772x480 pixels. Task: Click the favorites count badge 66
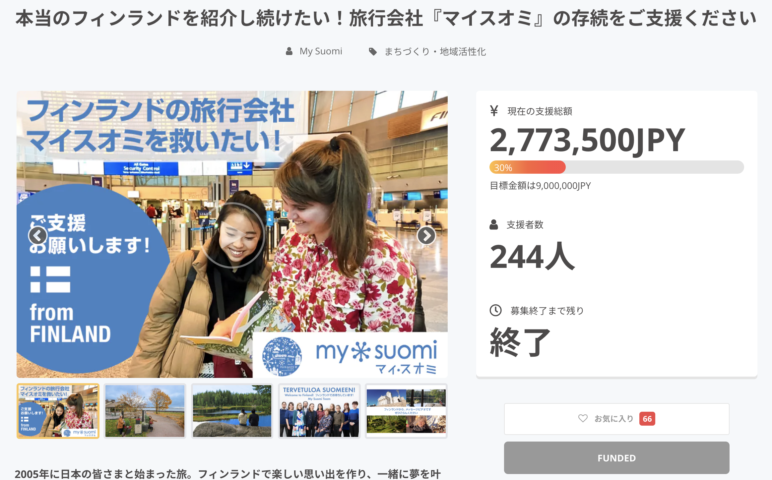pos(647,419)
